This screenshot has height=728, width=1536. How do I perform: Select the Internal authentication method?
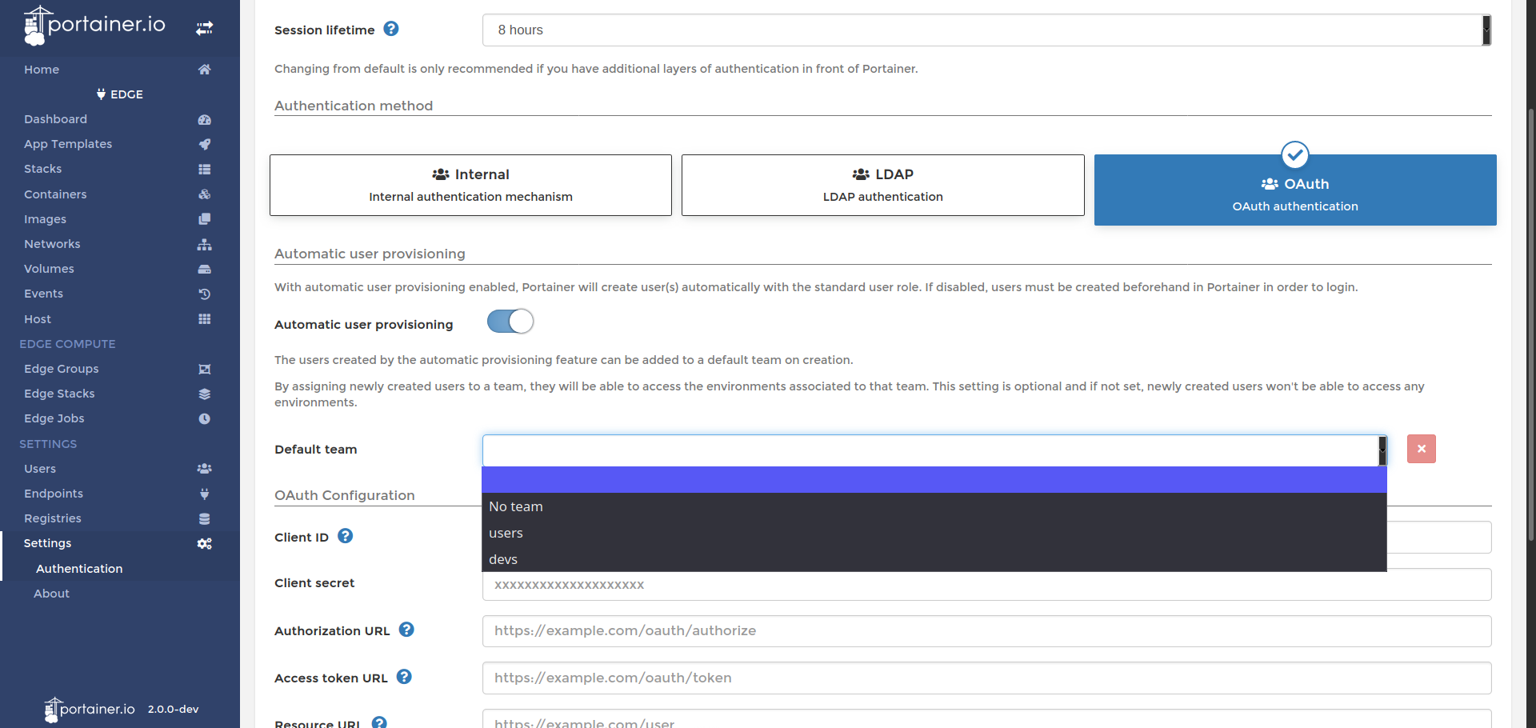pyautogui.click(x=470, y=185)
